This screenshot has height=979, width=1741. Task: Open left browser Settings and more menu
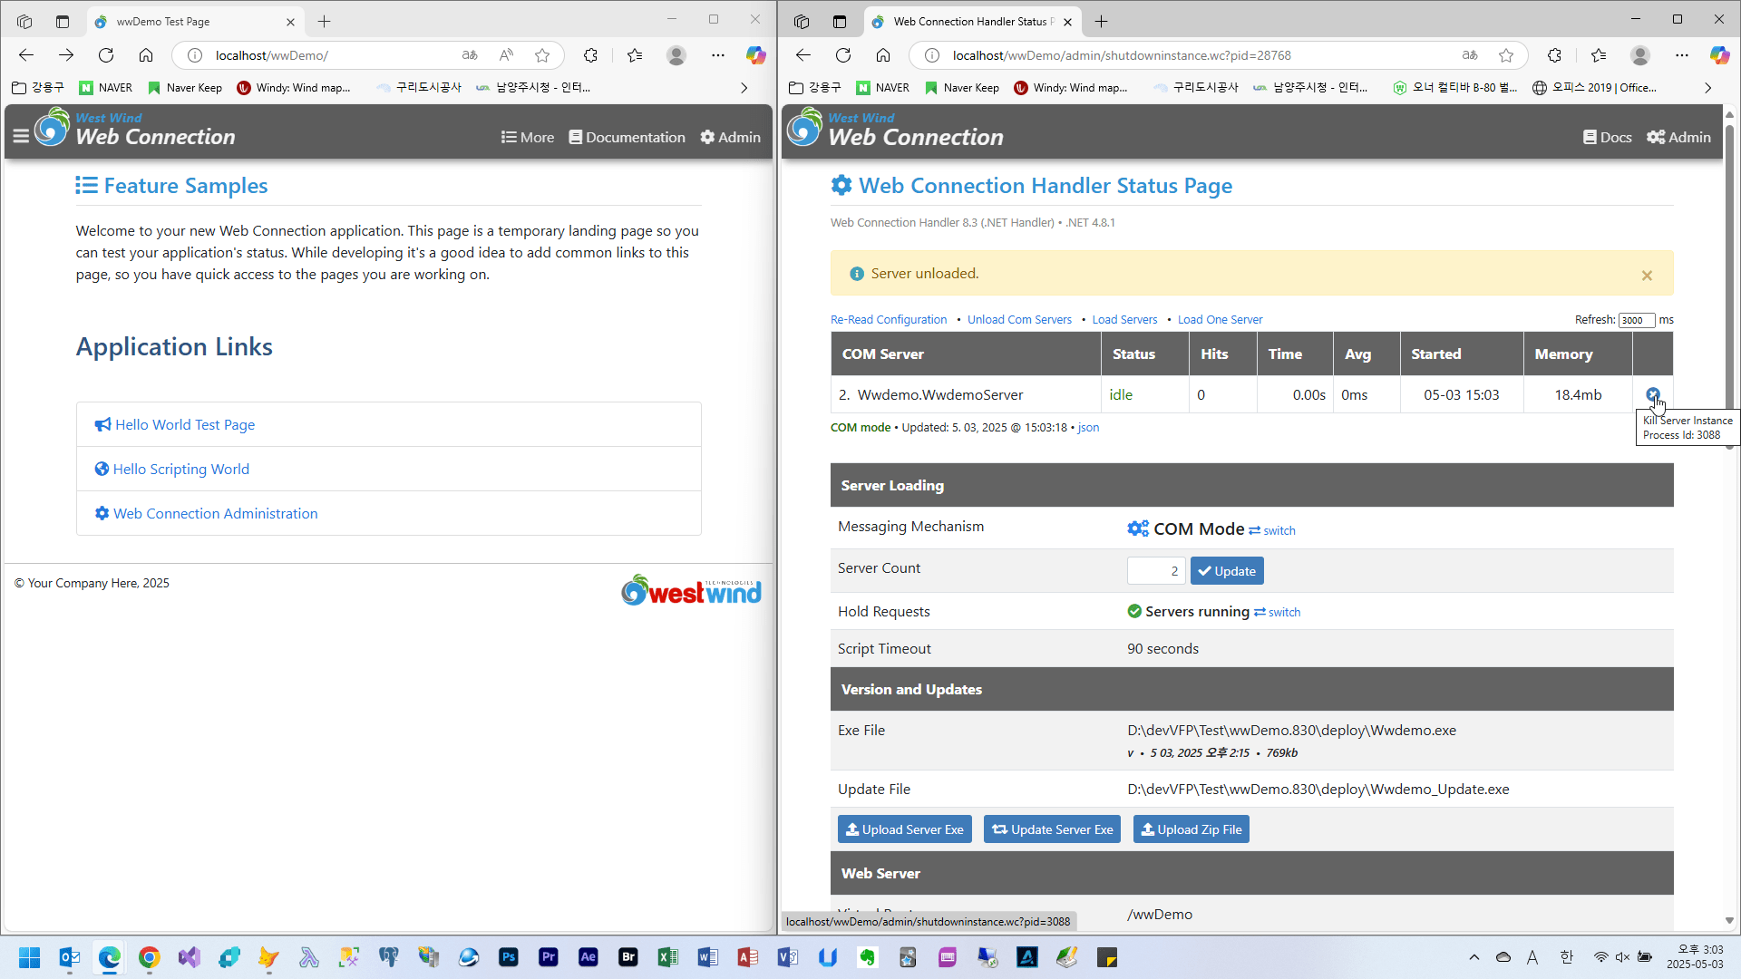click(718, 55)
